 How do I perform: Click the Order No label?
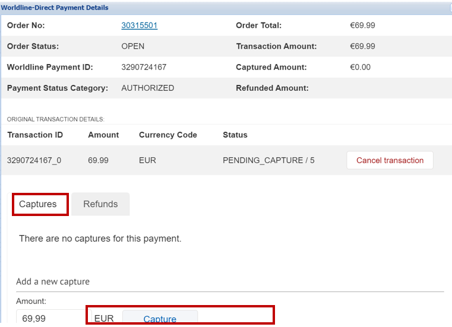coord(26,26)
